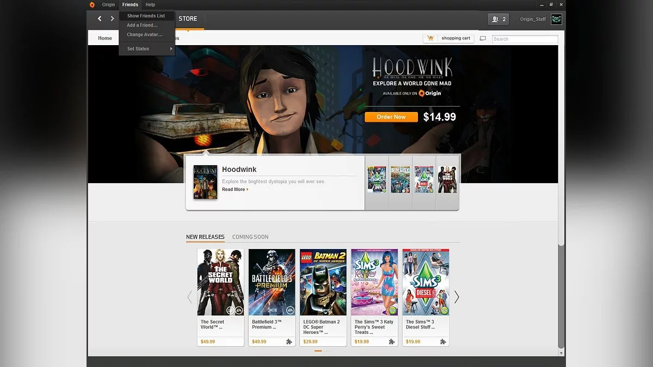This screenshot has width=653, height=367.
Task: Expand the Set Status submenu
Action: click(146, 48)
